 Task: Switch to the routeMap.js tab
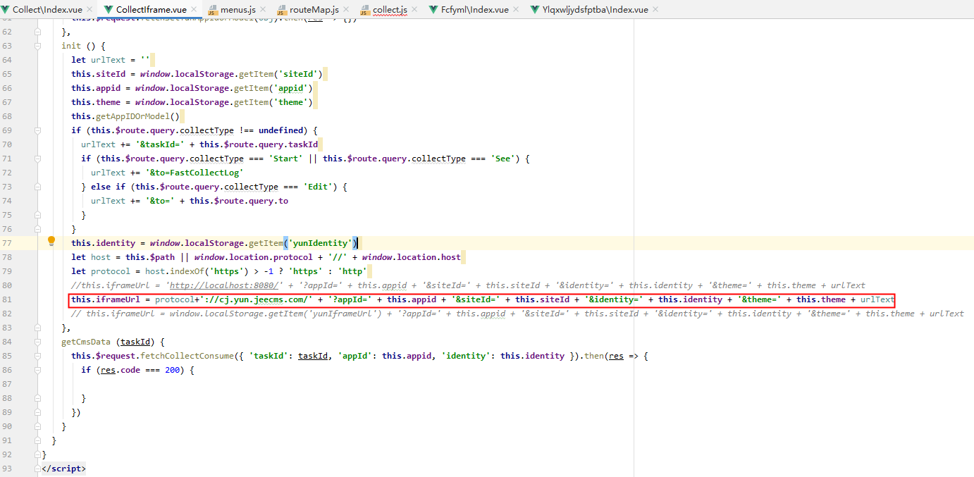(x=314, y=10)
